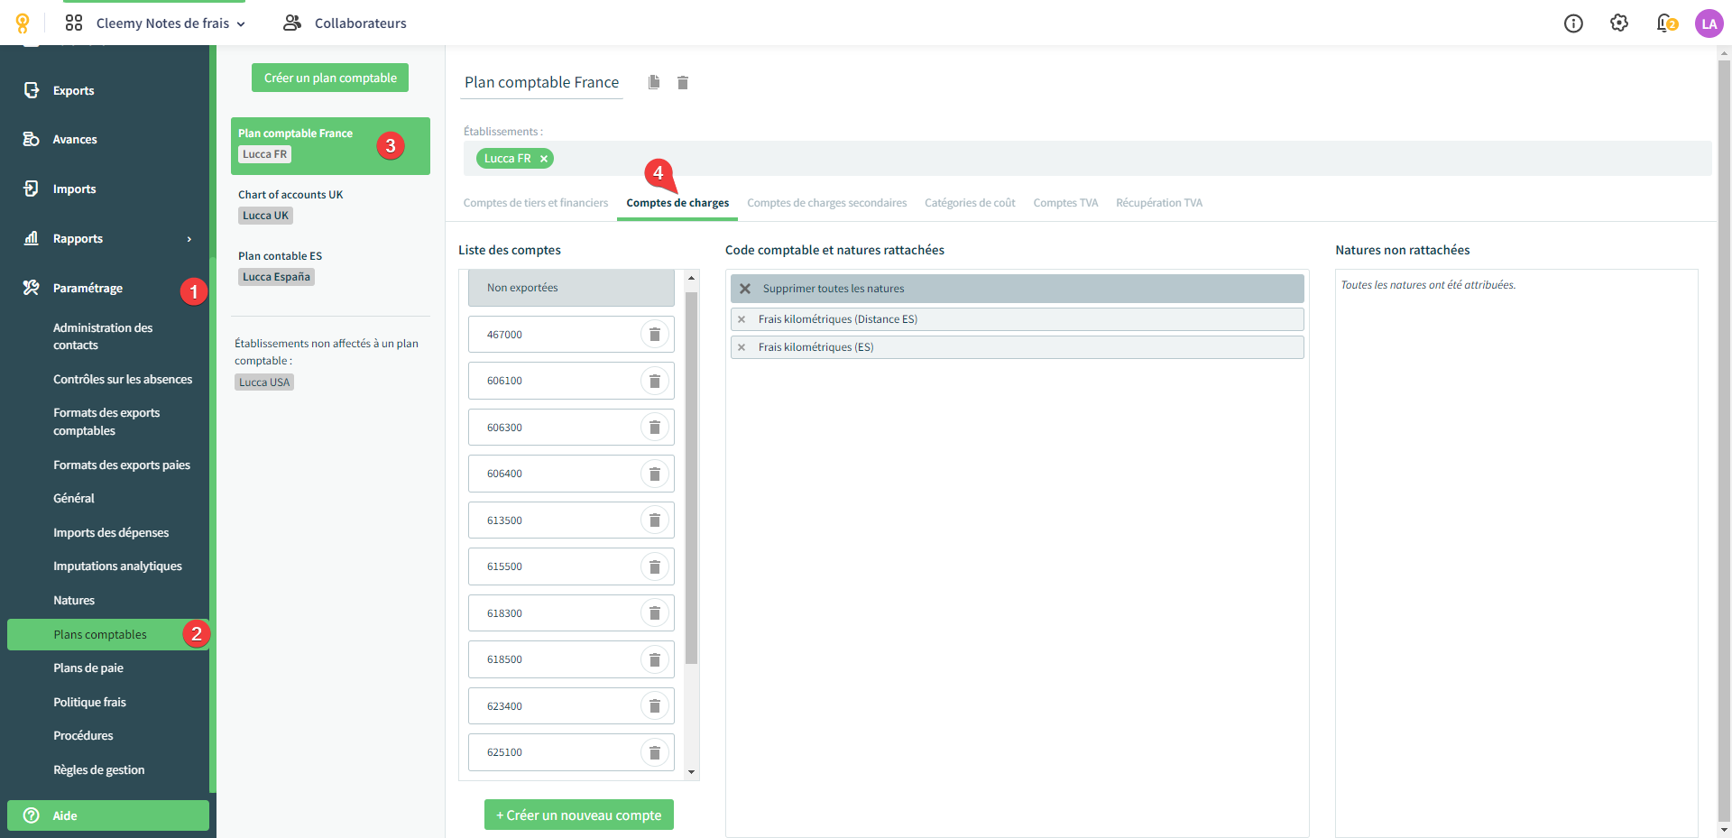Delete account 467000 with its trash icon
This screenshot has width=1732, height=838.
(x=655, y=335)
